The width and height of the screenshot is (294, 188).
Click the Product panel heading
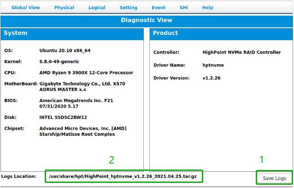[x=165, y=33]
